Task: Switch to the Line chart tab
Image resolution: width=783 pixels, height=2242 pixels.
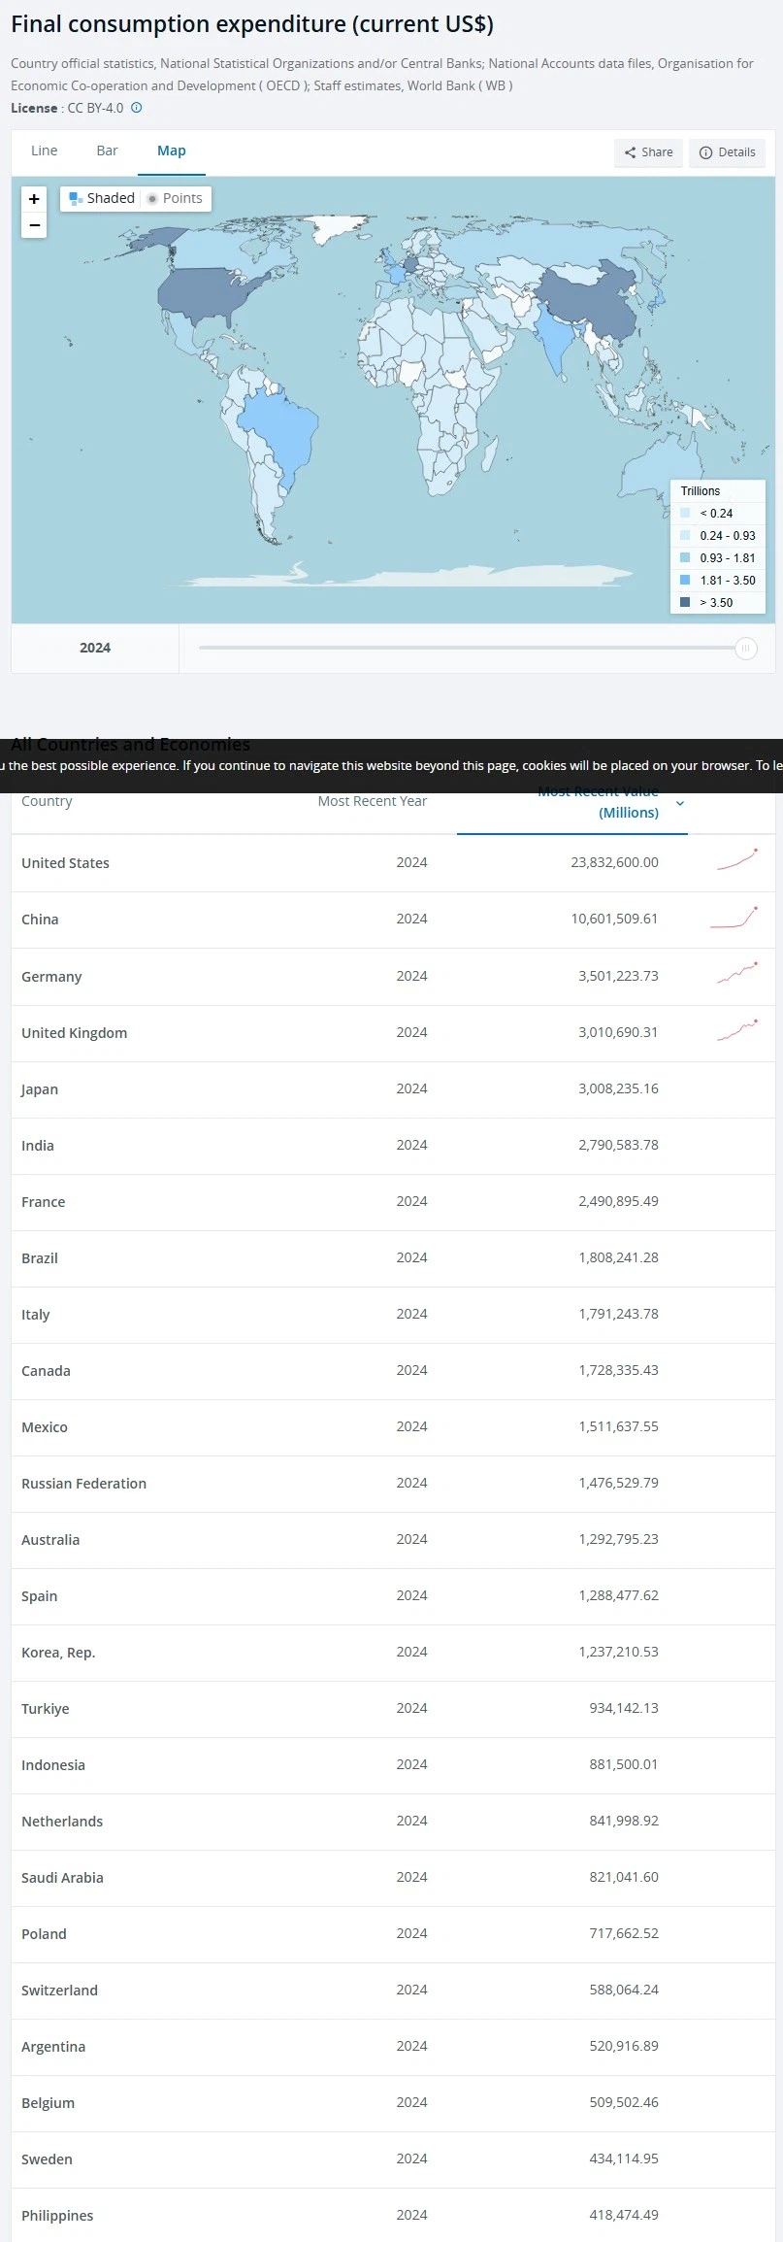Action: 45,151
